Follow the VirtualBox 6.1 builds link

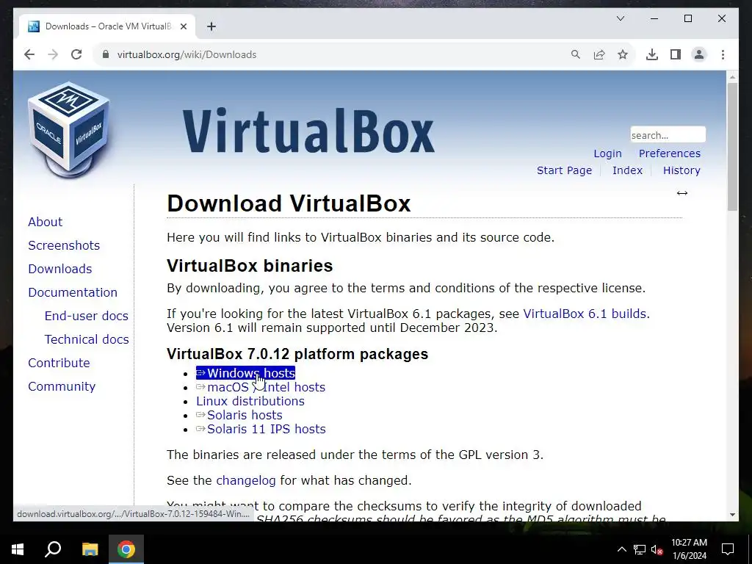585,314
